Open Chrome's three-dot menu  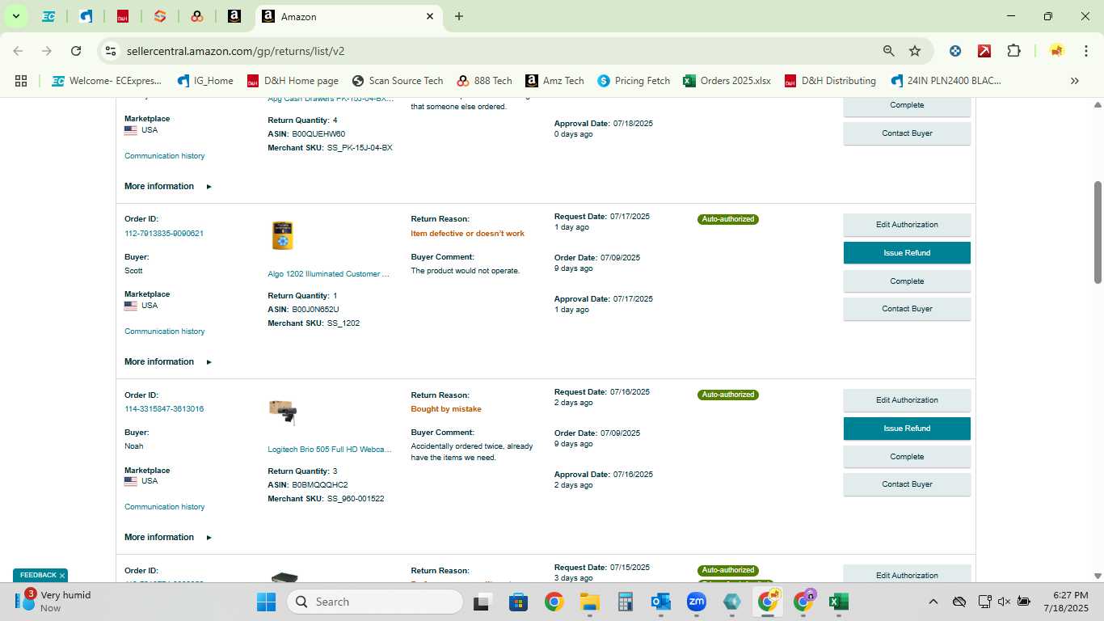pyautogui.click(x=1085, y=51)
